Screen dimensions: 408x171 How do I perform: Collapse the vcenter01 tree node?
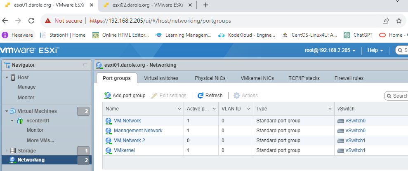12,121
